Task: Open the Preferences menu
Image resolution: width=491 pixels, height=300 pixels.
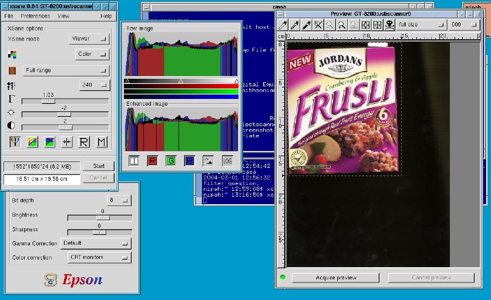Action: (x=35, y=16)
